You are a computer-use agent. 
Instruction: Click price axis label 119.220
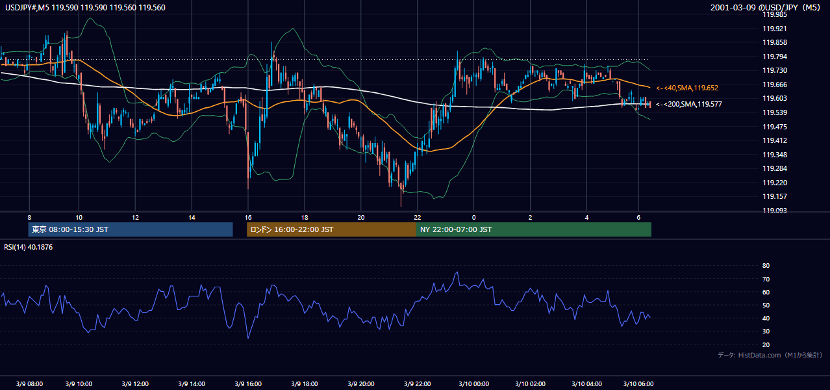click(x=774, y=183)
